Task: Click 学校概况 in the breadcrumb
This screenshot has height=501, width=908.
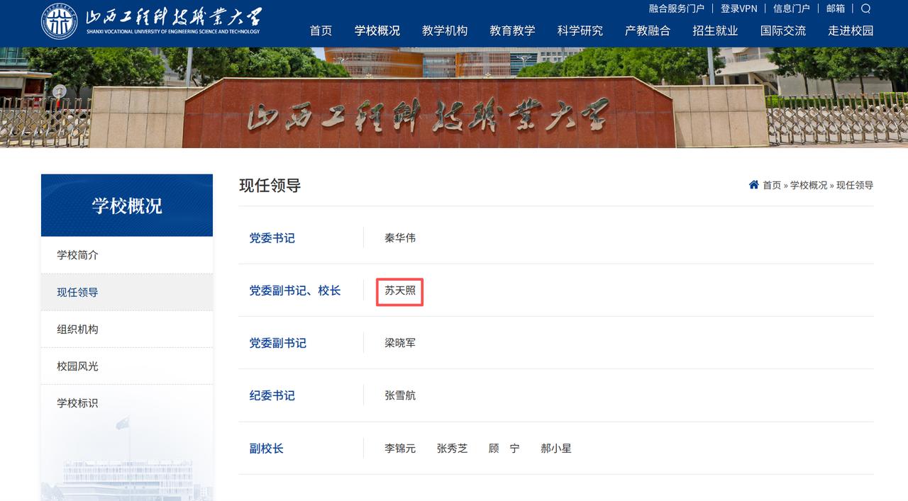Action: pos(809,185)
